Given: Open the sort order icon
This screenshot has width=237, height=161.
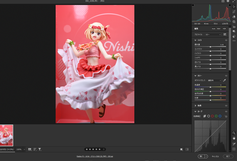Looking at the screenshot, I should [x=35, y=150].
